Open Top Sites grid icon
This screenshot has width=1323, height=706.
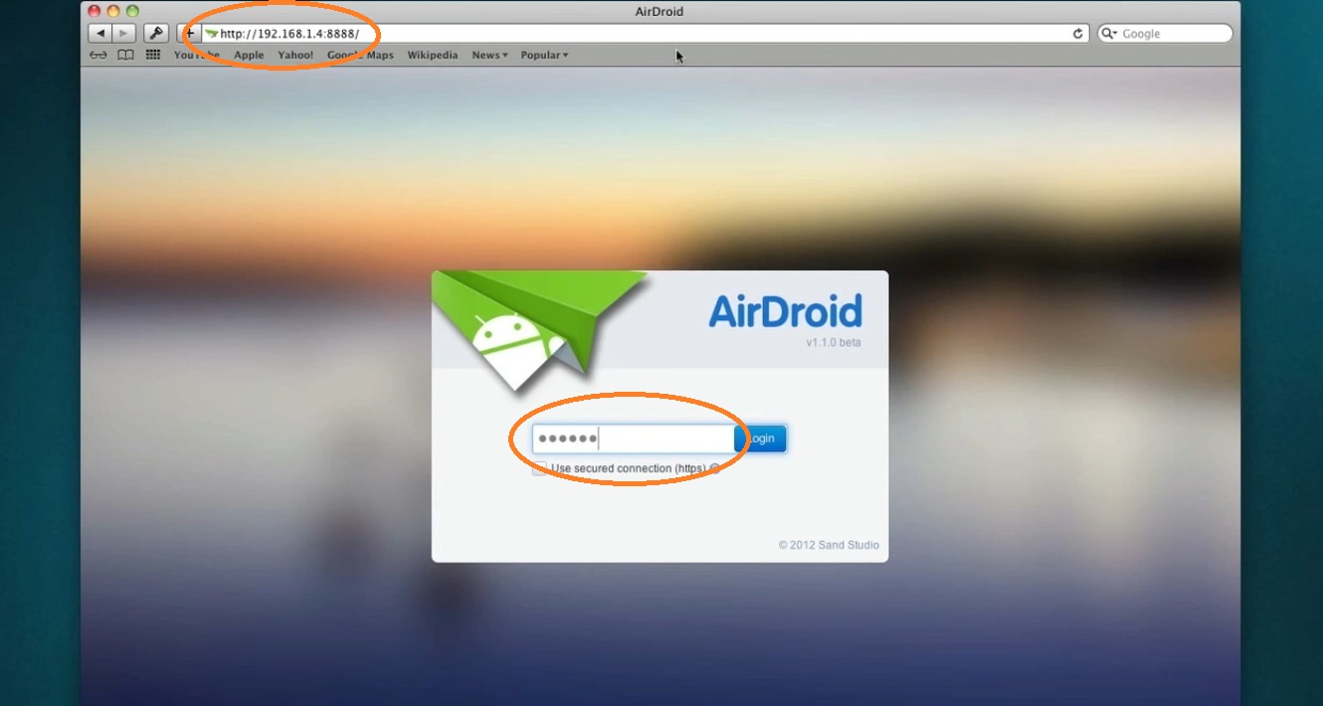pos(153,56)
